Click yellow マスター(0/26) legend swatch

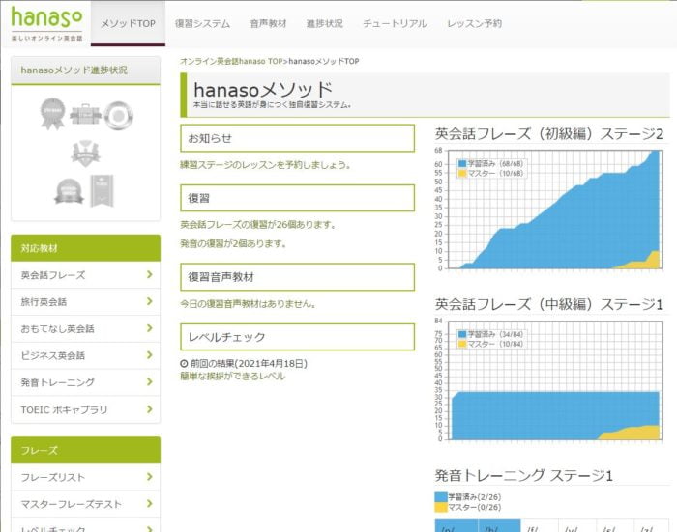click(x=441, y=508)
